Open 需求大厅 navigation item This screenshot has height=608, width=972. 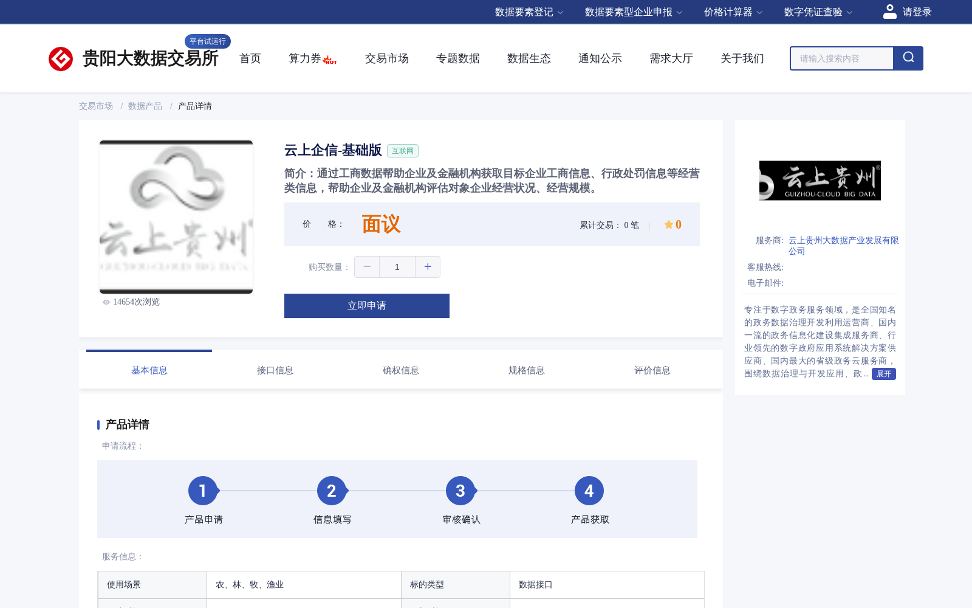click(x=671, y=58)
